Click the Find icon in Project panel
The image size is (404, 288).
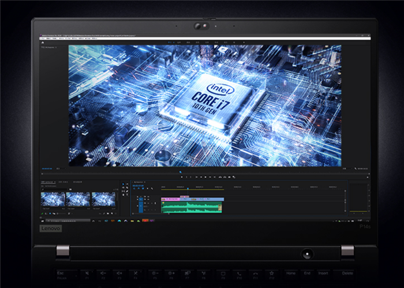pos(104,214)
